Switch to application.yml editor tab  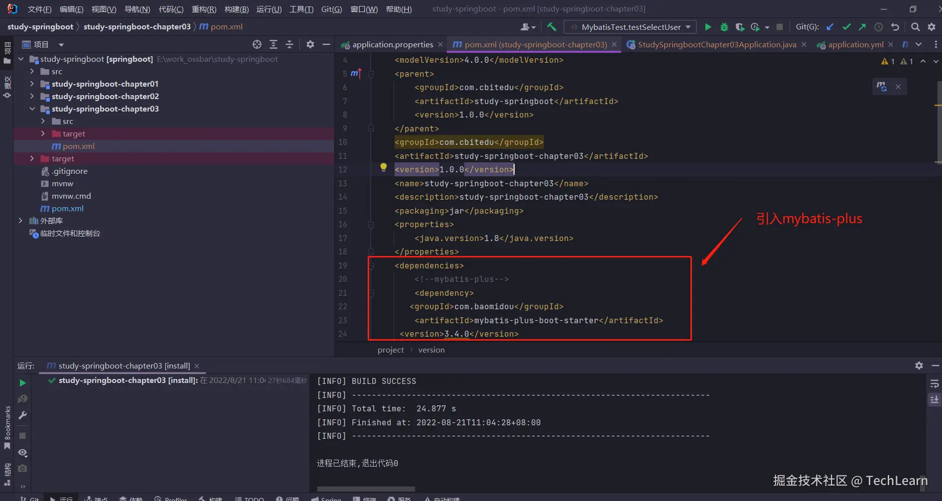pos(855,44)
